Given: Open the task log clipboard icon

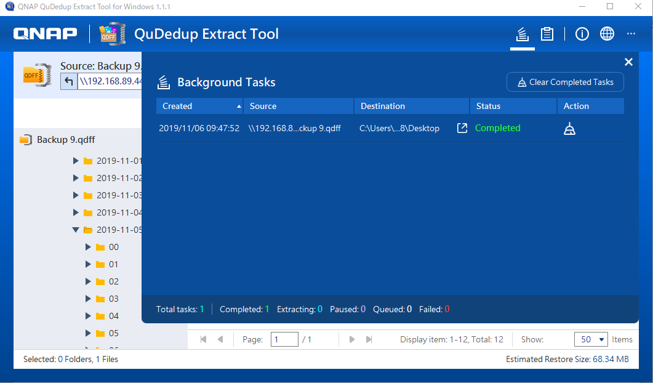Looking at the screenshot, I should point(547,34).
